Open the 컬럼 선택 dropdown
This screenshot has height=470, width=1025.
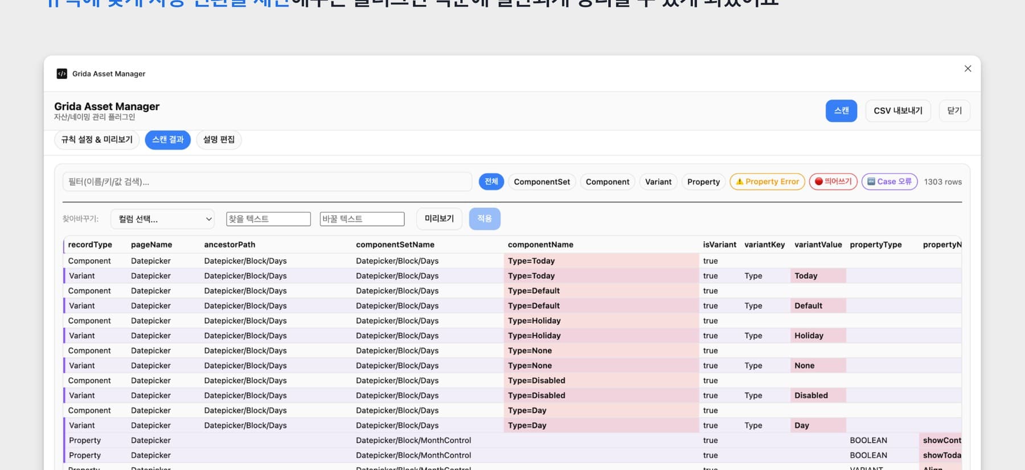pyautogui.click(x=163, y=219)
